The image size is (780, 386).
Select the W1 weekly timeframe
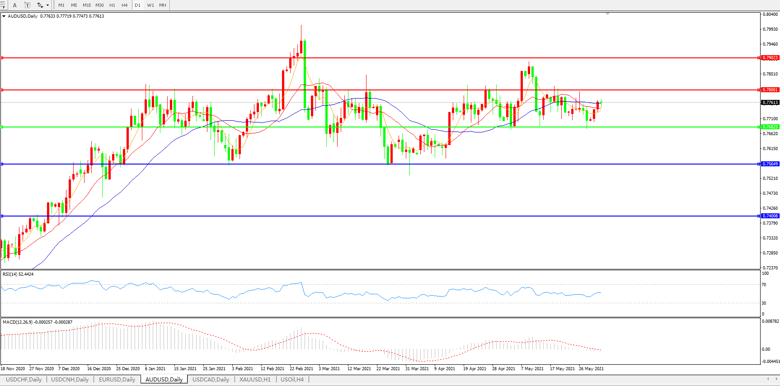point(150,5)
